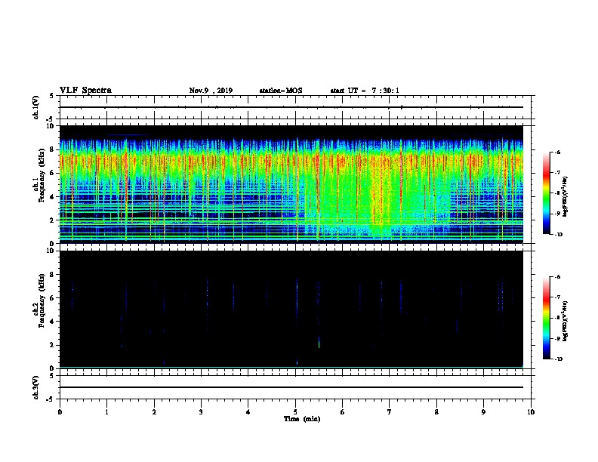Click time axis tick label '7'
The width and height of the screenshot is (598, 462).
click(390, 412)
